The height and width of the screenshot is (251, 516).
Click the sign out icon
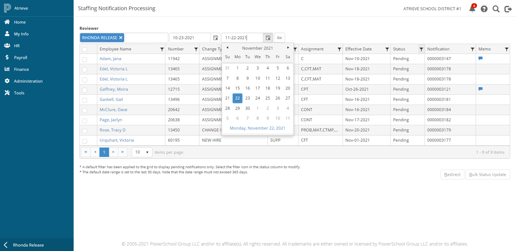pos(508,9)
